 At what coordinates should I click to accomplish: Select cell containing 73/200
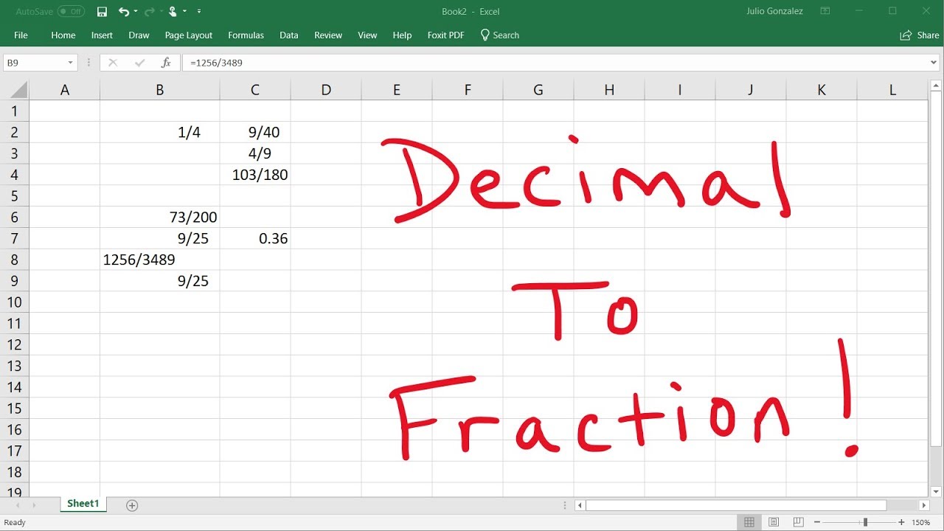point(160,218)
